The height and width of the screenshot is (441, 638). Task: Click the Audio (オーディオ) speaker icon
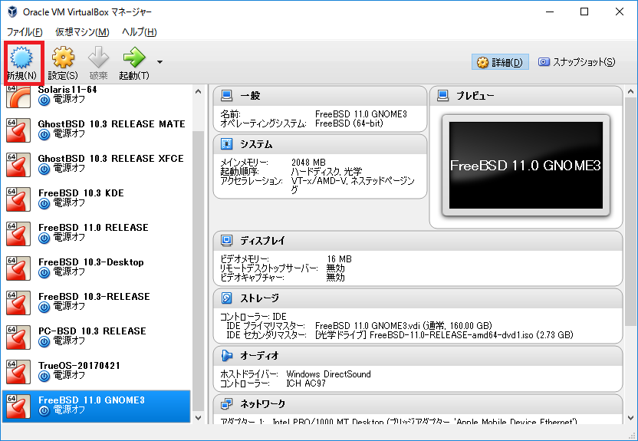[227, 356]
